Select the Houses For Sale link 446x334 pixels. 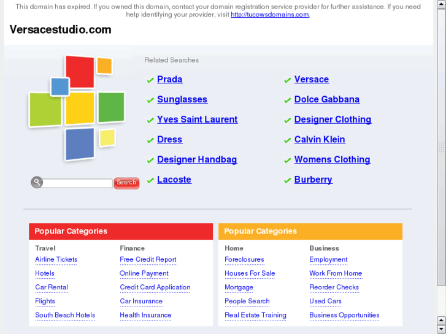[250, 273]
